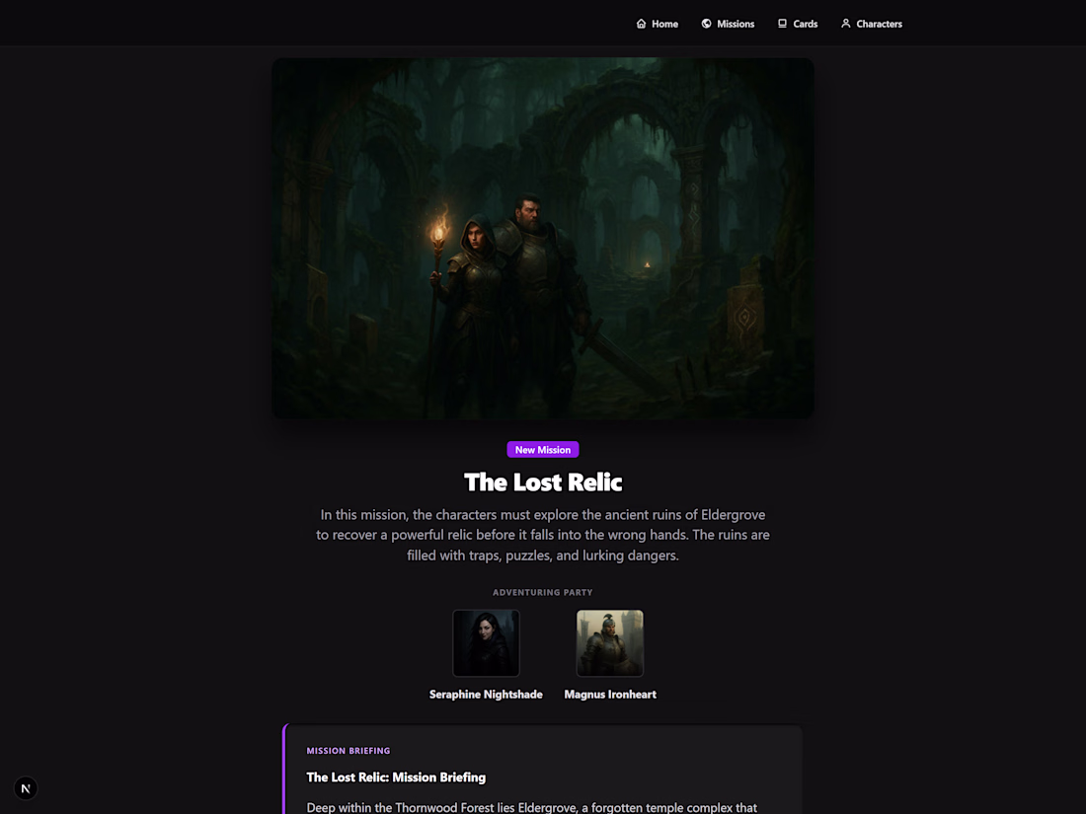
Task: Click the New Mission badge
Action: point(543,449)
